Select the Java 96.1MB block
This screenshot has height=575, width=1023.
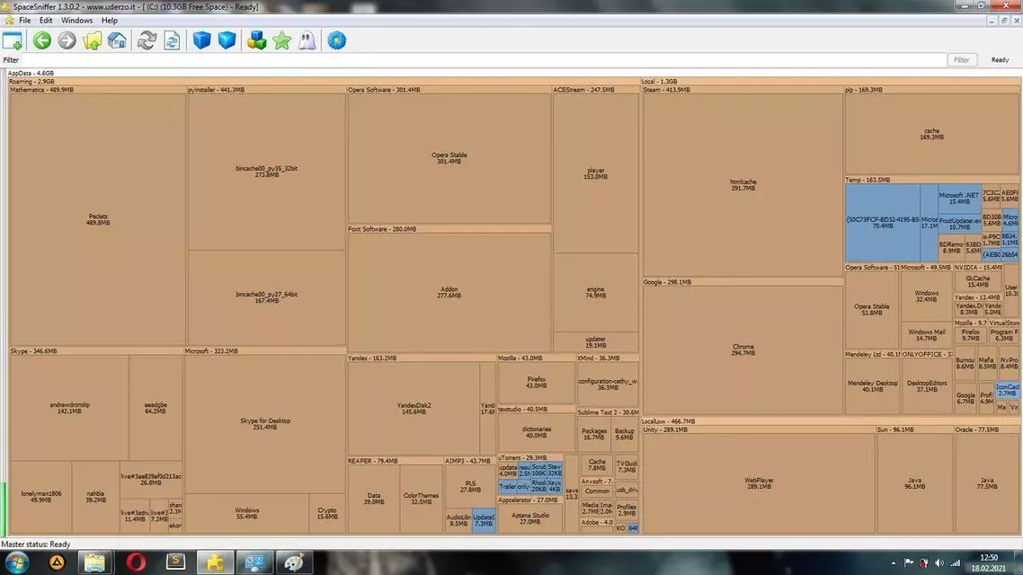915,483
